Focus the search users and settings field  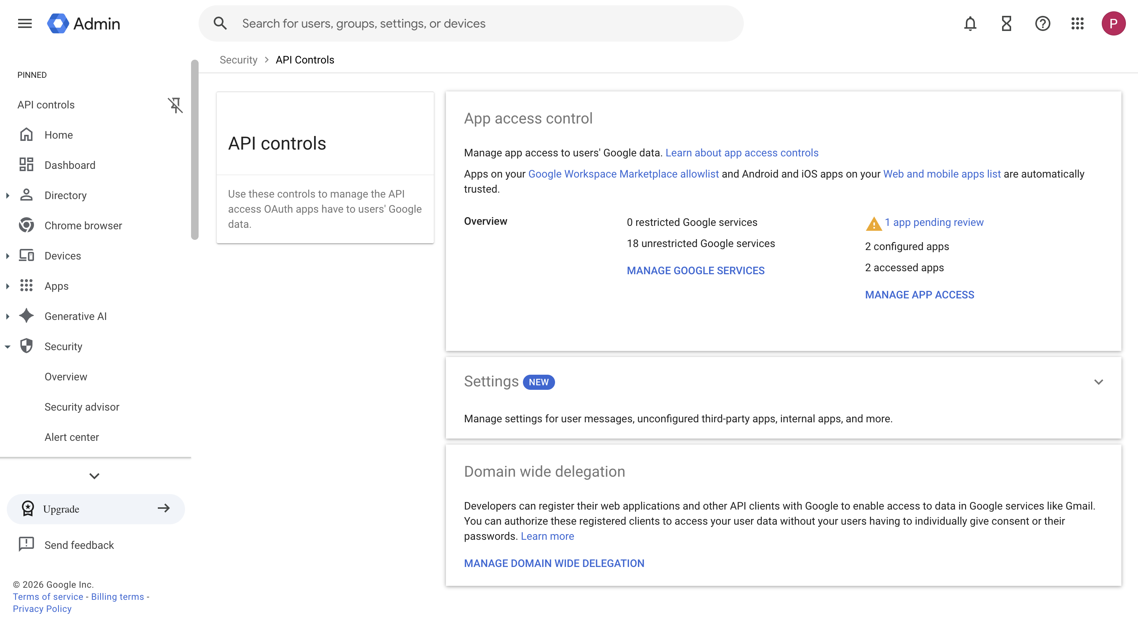pyautogui.click(x=471, y=23)
